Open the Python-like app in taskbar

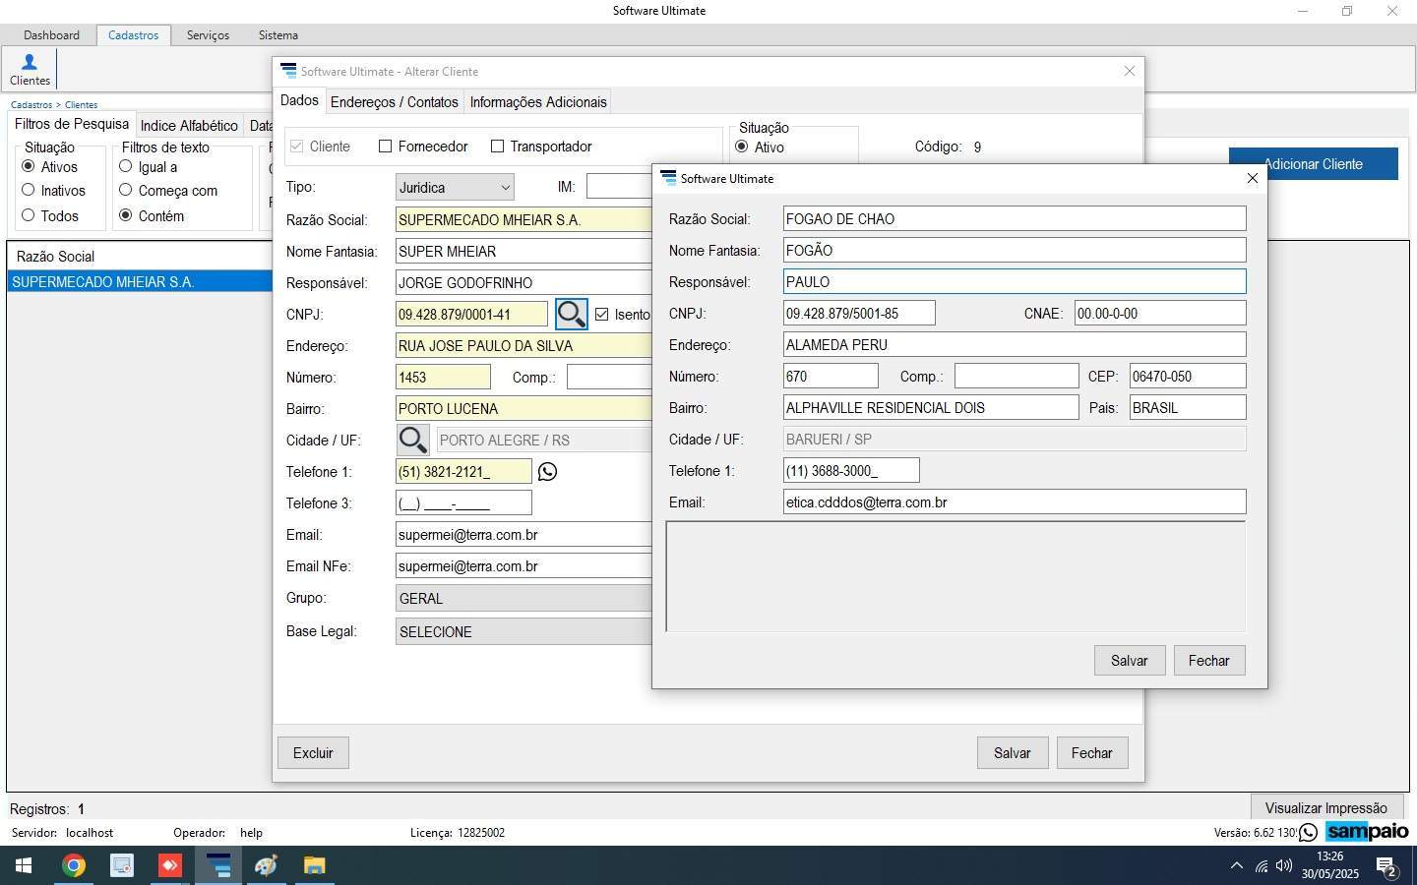click(266, 866)
